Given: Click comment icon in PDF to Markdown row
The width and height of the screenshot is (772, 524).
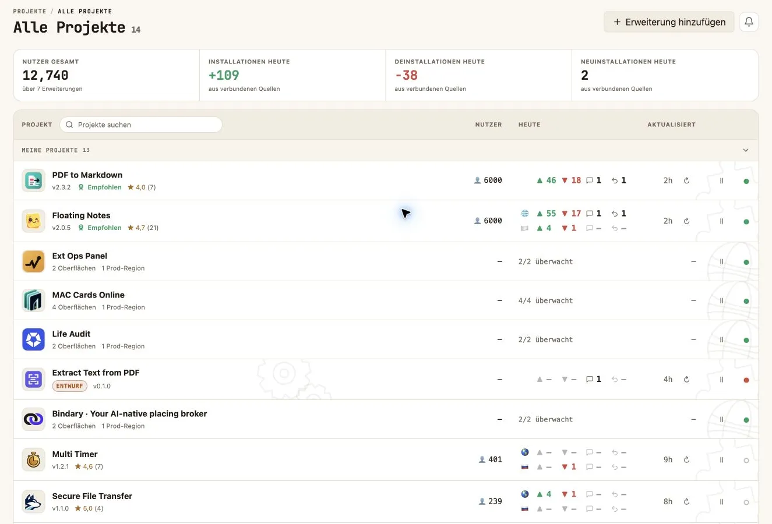Looking at the screenshot, I should pos(590,180).
